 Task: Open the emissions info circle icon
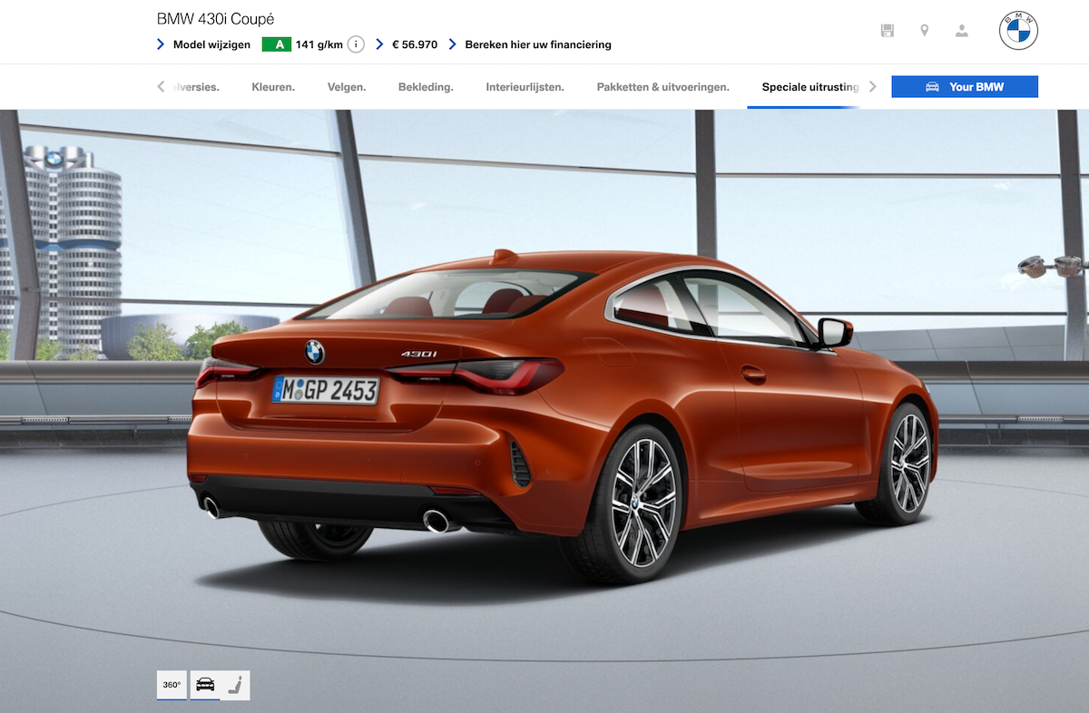[356, 44]
